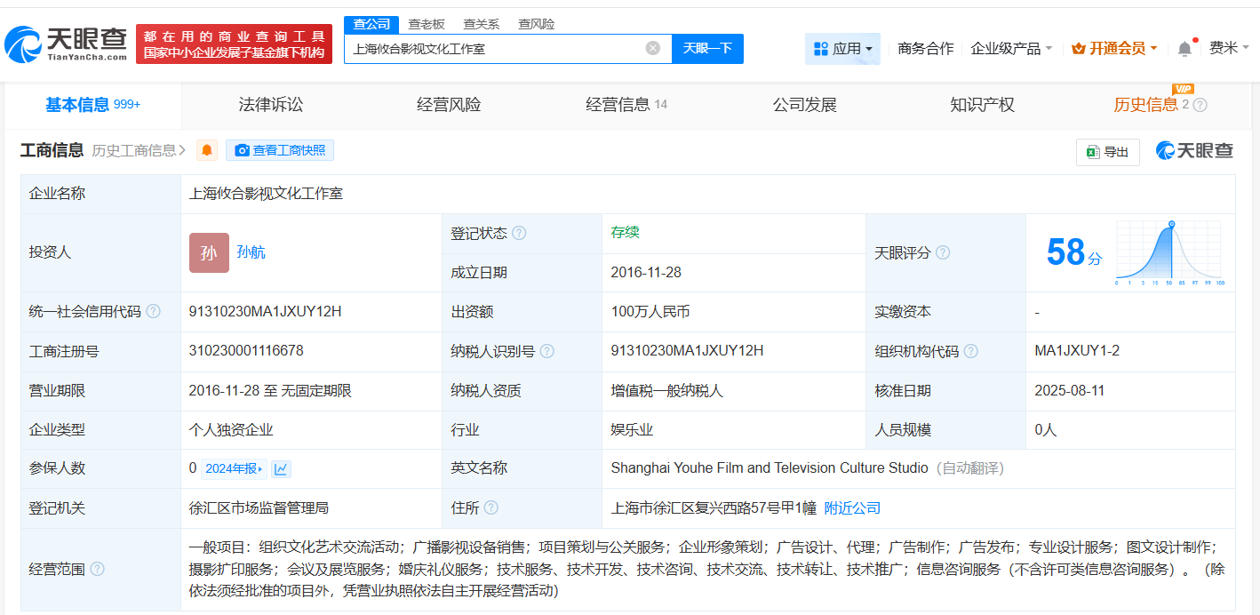Open the trend chart icon next to 2024年报
Screen dimensions: 1260x615
point(283,468)
